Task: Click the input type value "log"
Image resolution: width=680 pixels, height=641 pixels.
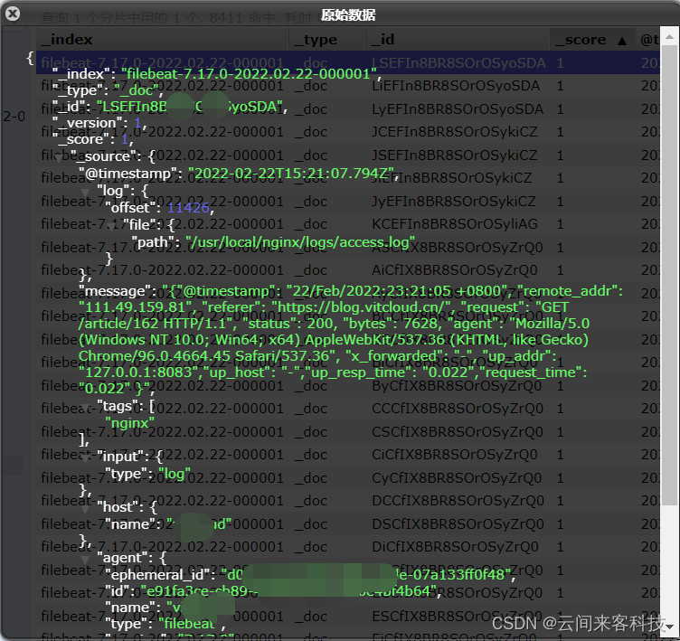Action: [175, 474]
